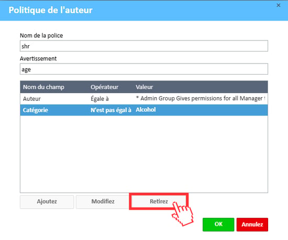Viewport: 288px width, 240px height.
Task: Click the Avertissement input field
Action: 144,69
